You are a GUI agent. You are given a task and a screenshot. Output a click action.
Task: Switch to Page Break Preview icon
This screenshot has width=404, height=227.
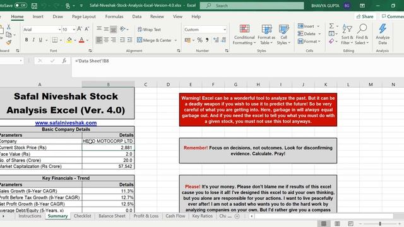tap(350, 224)
